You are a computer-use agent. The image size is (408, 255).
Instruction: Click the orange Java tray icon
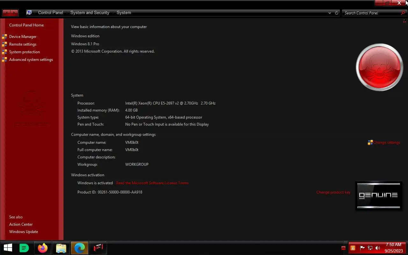click(353, 248)
